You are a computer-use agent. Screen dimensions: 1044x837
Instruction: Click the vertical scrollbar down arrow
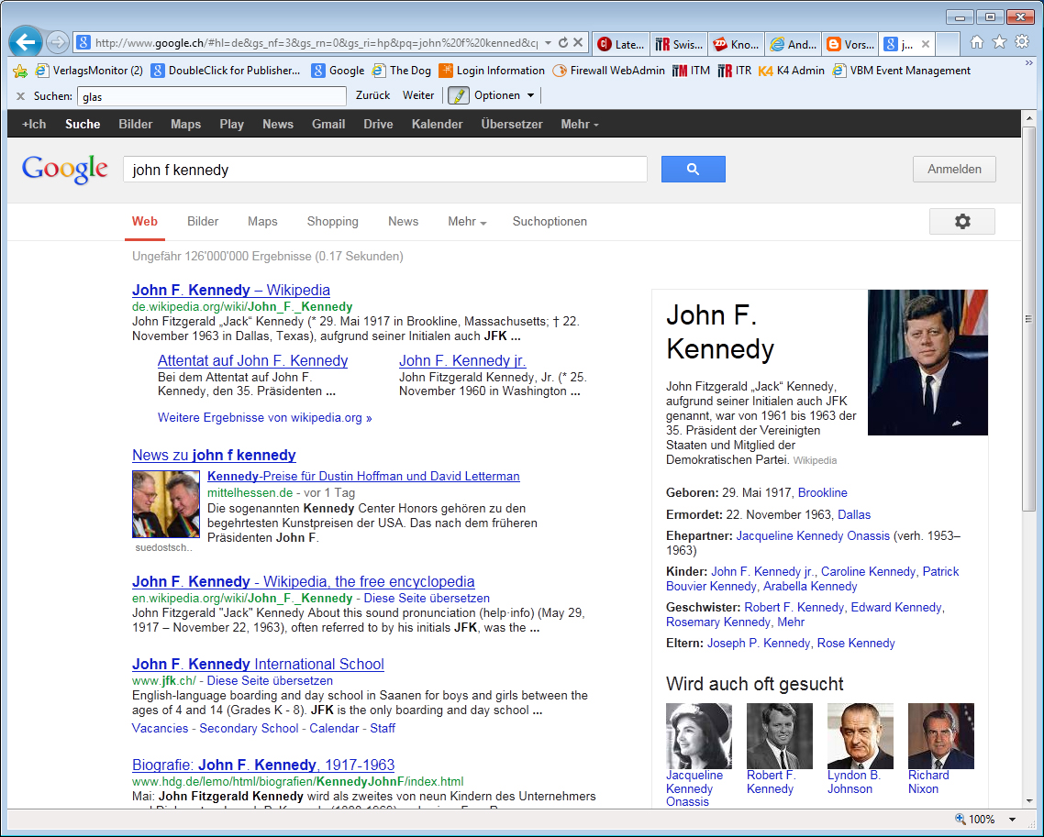(x=1028, y=800)
